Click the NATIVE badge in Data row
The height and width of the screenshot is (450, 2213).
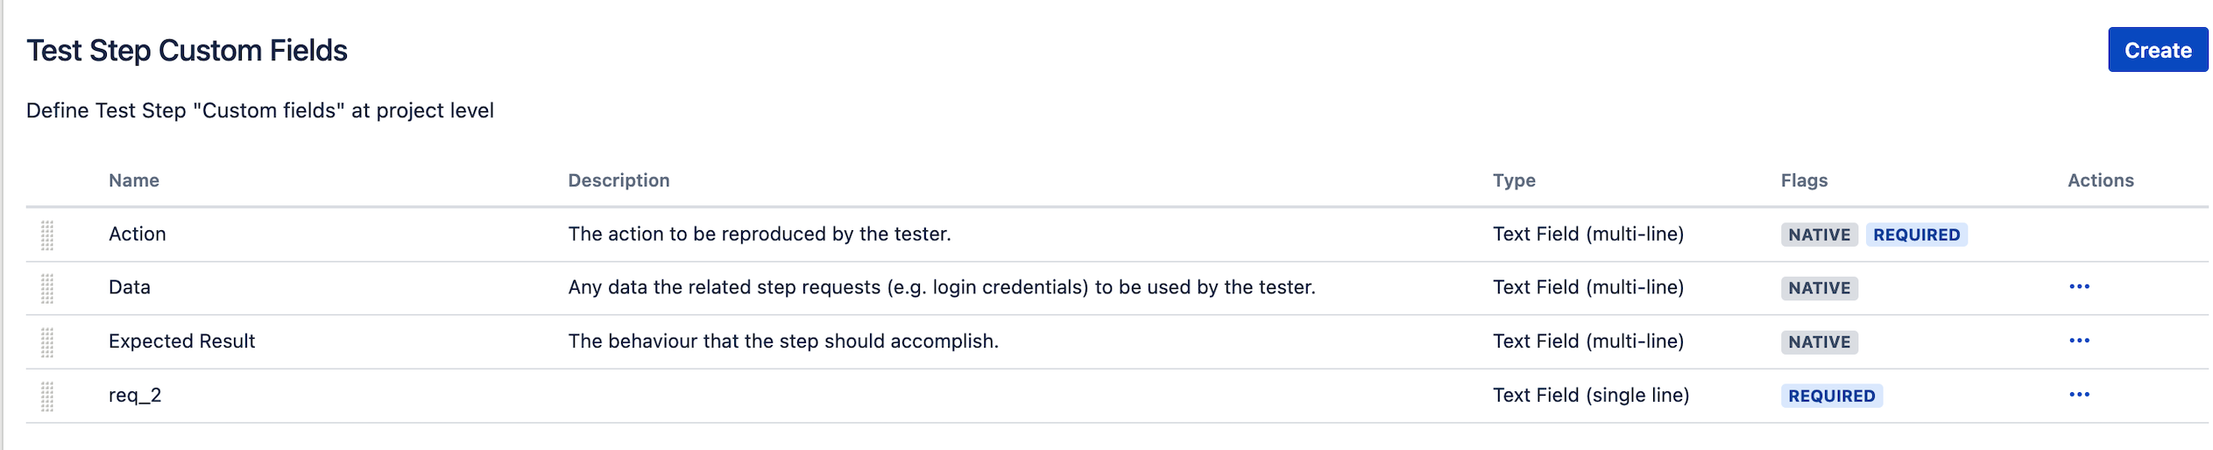pos(1818,288)
